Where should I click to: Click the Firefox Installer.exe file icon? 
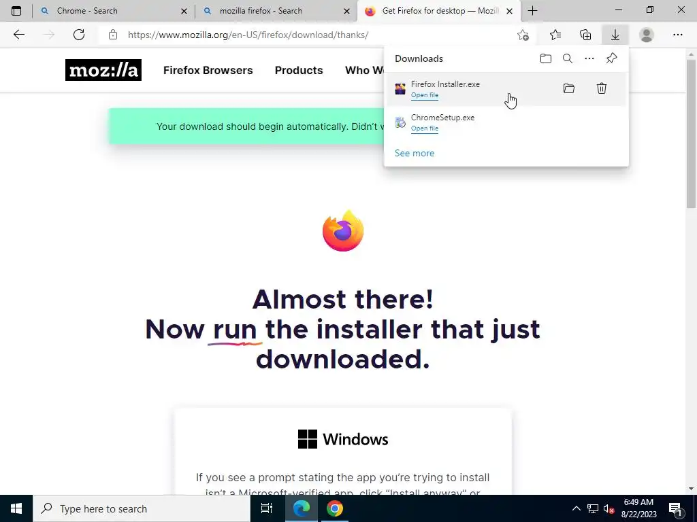(400, 89)
